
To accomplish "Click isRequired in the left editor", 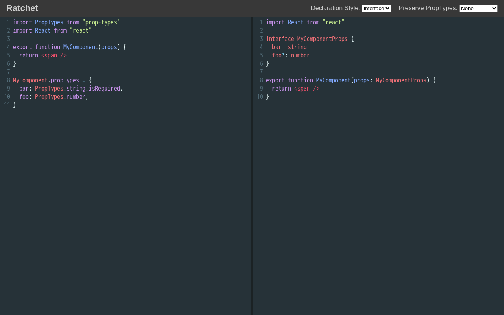I will 104,89.
